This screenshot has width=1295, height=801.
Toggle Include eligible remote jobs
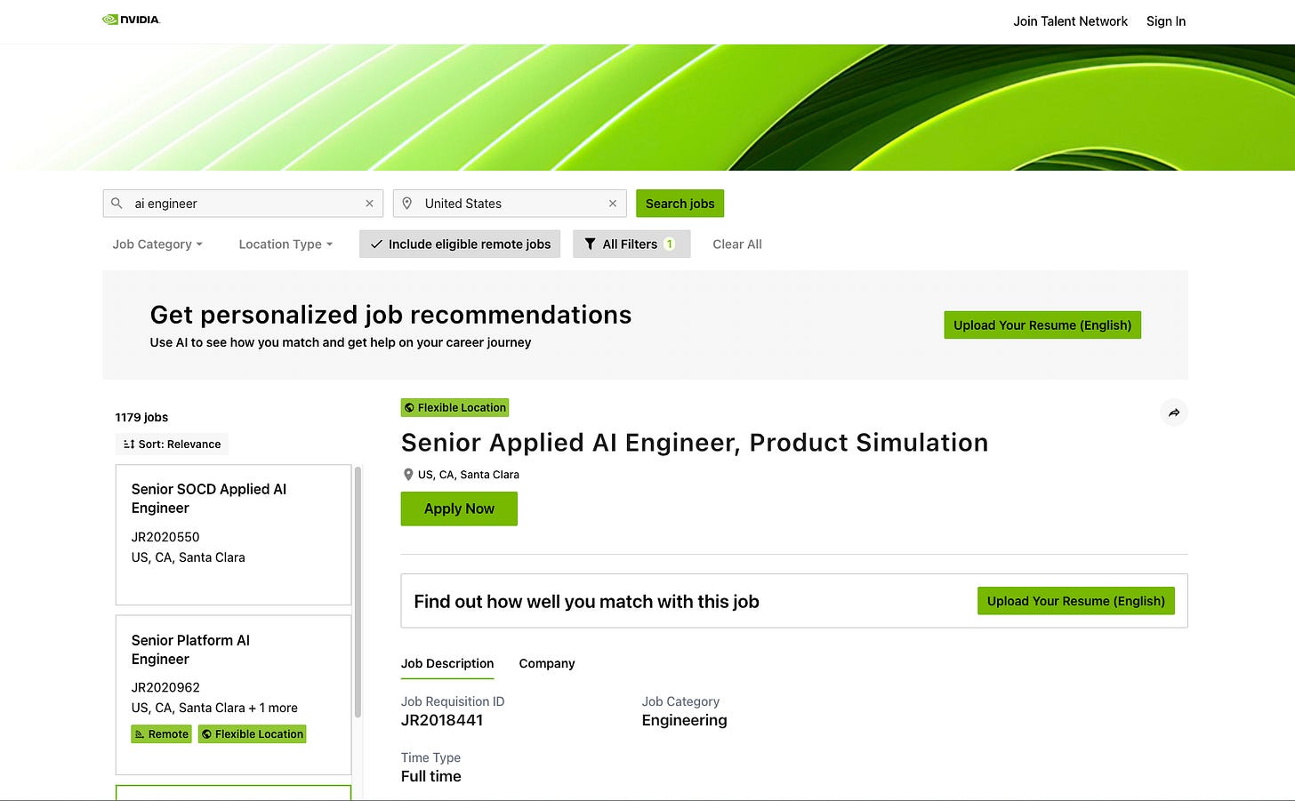(x=460, y=244)
